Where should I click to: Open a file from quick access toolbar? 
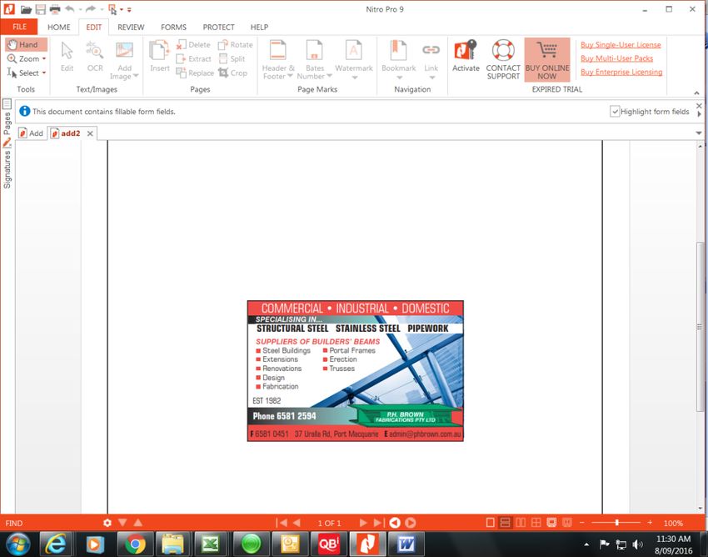(26, 9)
